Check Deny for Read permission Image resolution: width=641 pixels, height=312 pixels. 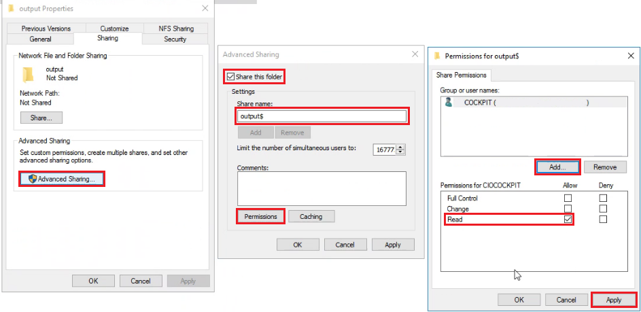point(603,220)
